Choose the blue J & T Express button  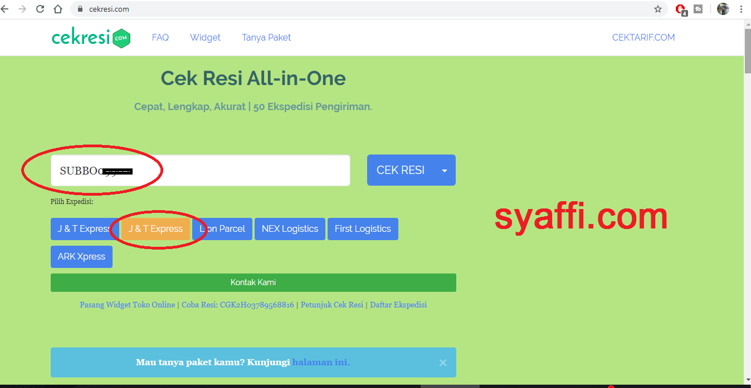click(x=85, y=229)
